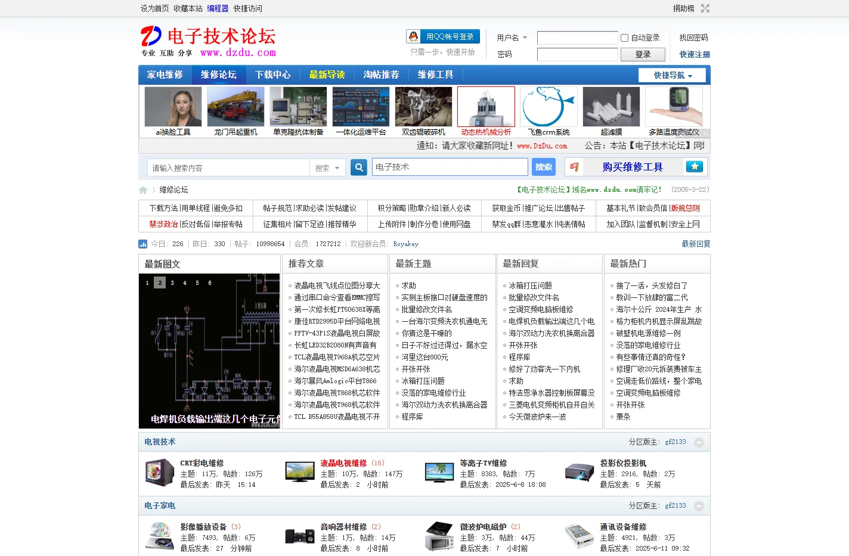
Task: Open the 捐助榜 link
Action: point(684,8)
